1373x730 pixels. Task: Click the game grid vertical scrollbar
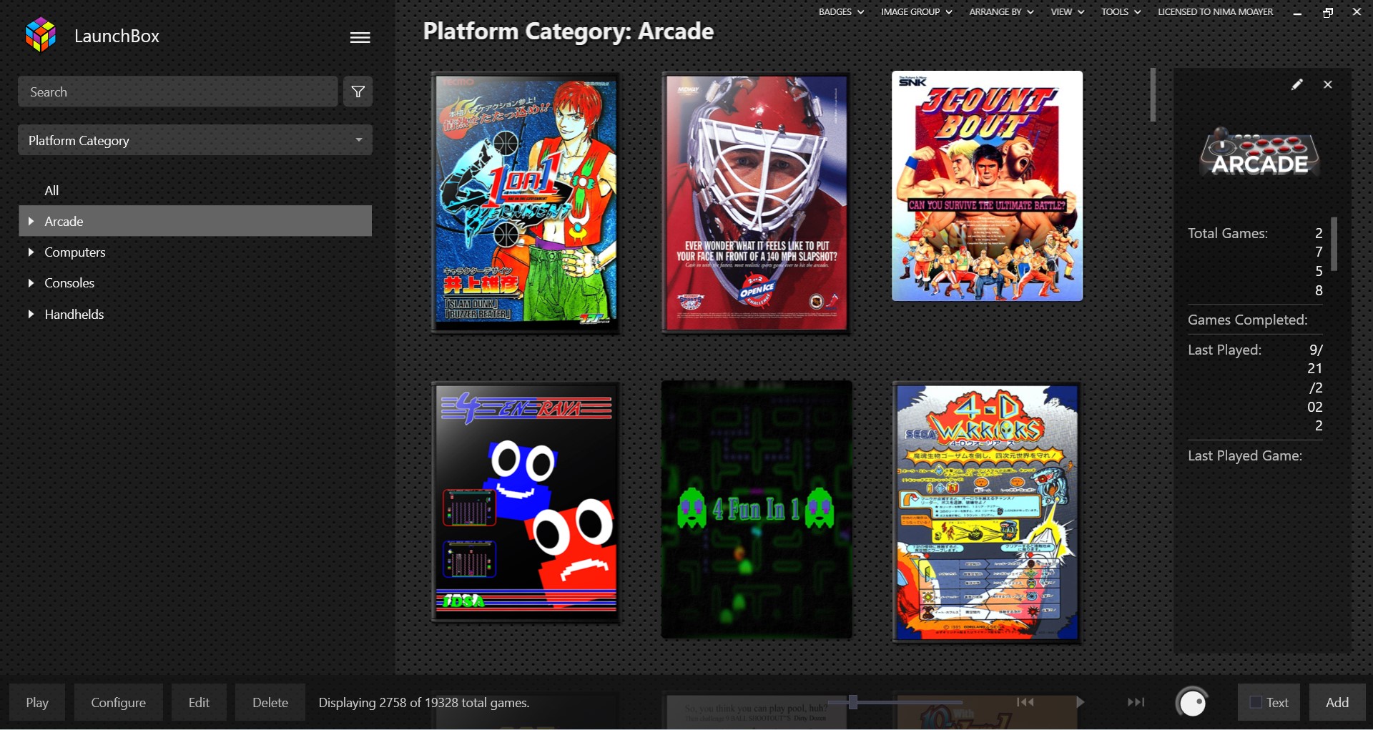tap(1153, 94)
